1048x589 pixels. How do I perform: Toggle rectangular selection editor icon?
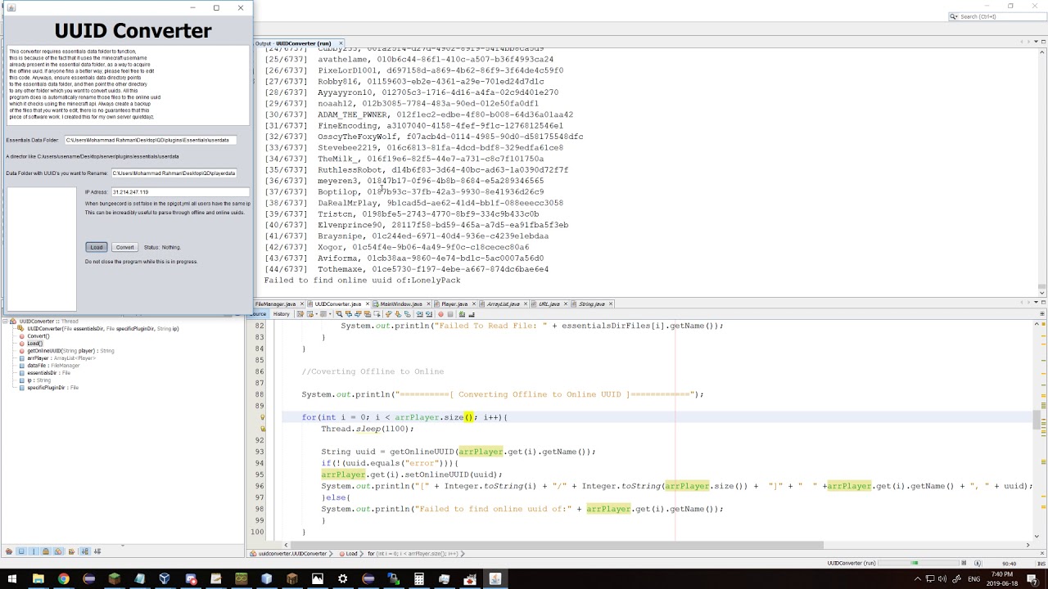pos(377,314)
